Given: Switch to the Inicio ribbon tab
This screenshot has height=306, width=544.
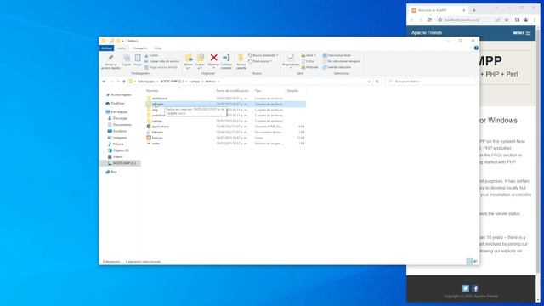Looking at the screenshot, I should pyautogui.click(x=122, y=48).
